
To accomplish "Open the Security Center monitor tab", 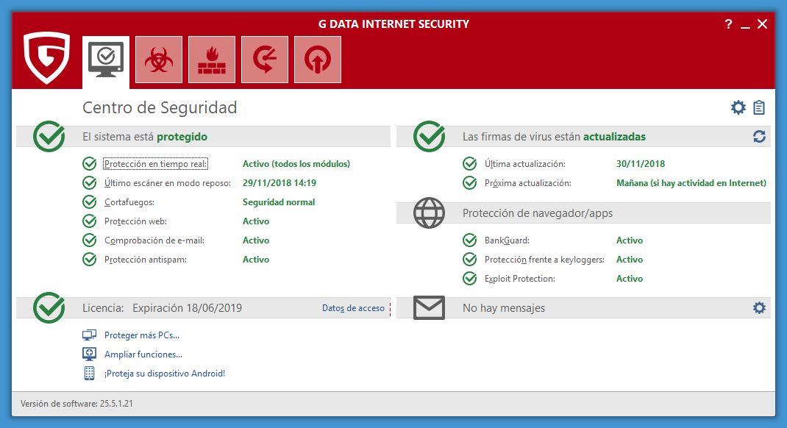I will 106,61.
